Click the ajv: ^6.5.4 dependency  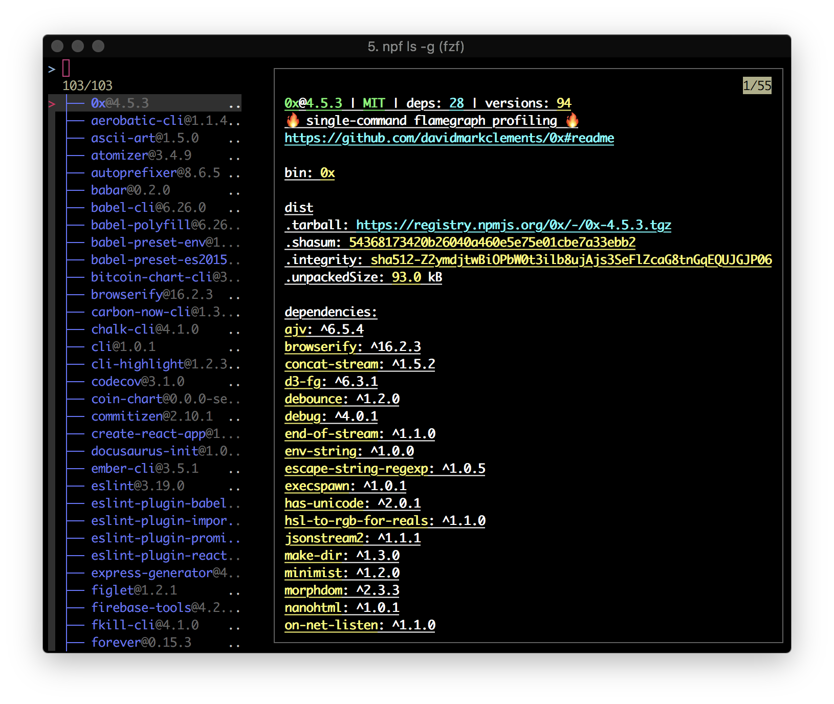pyautogui.click(x=324, y=329)
